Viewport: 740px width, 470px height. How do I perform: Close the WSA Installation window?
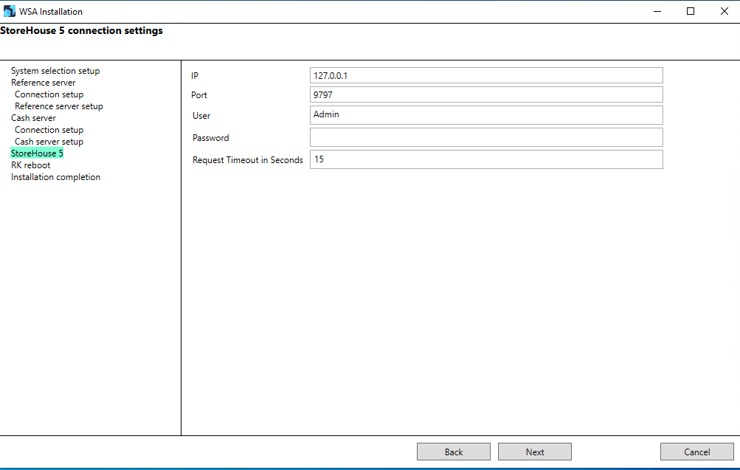click(x=724, y=11)
